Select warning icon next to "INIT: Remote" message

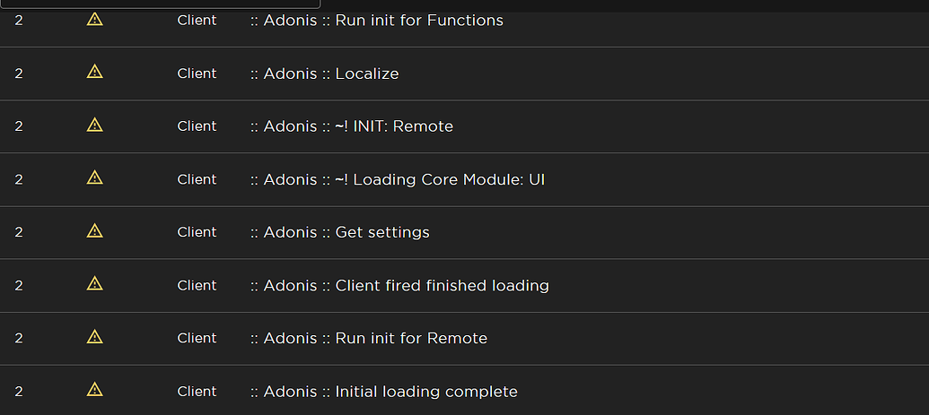click(x=94, y=125)
